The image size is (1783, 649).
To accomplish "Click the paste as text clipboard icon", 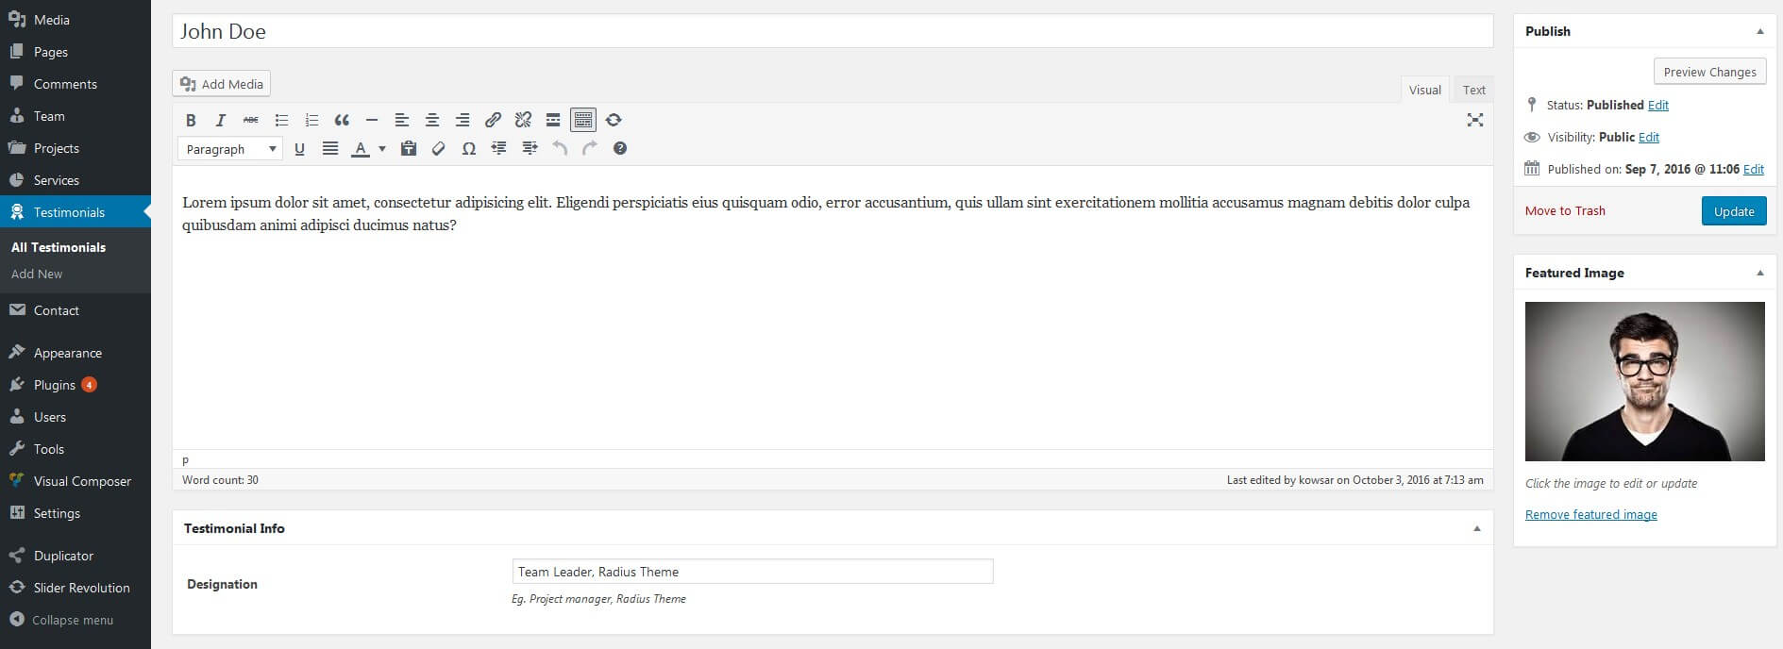I will point(408,148).
